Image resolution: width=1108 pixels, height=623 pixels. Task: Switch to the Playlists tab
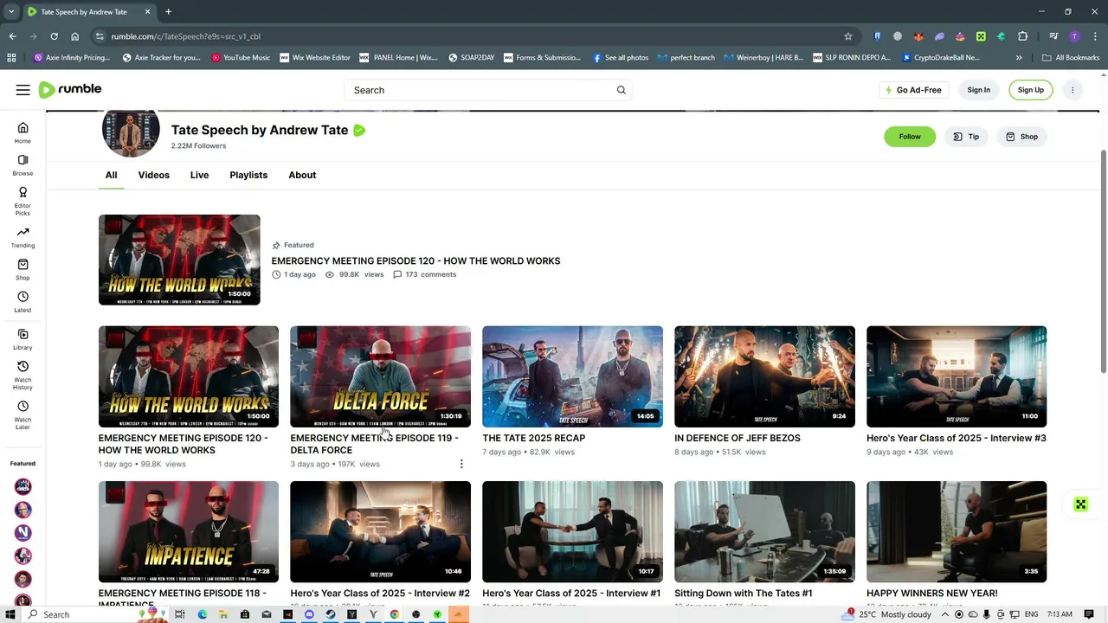pyautogui.click(x=248, y=175)
